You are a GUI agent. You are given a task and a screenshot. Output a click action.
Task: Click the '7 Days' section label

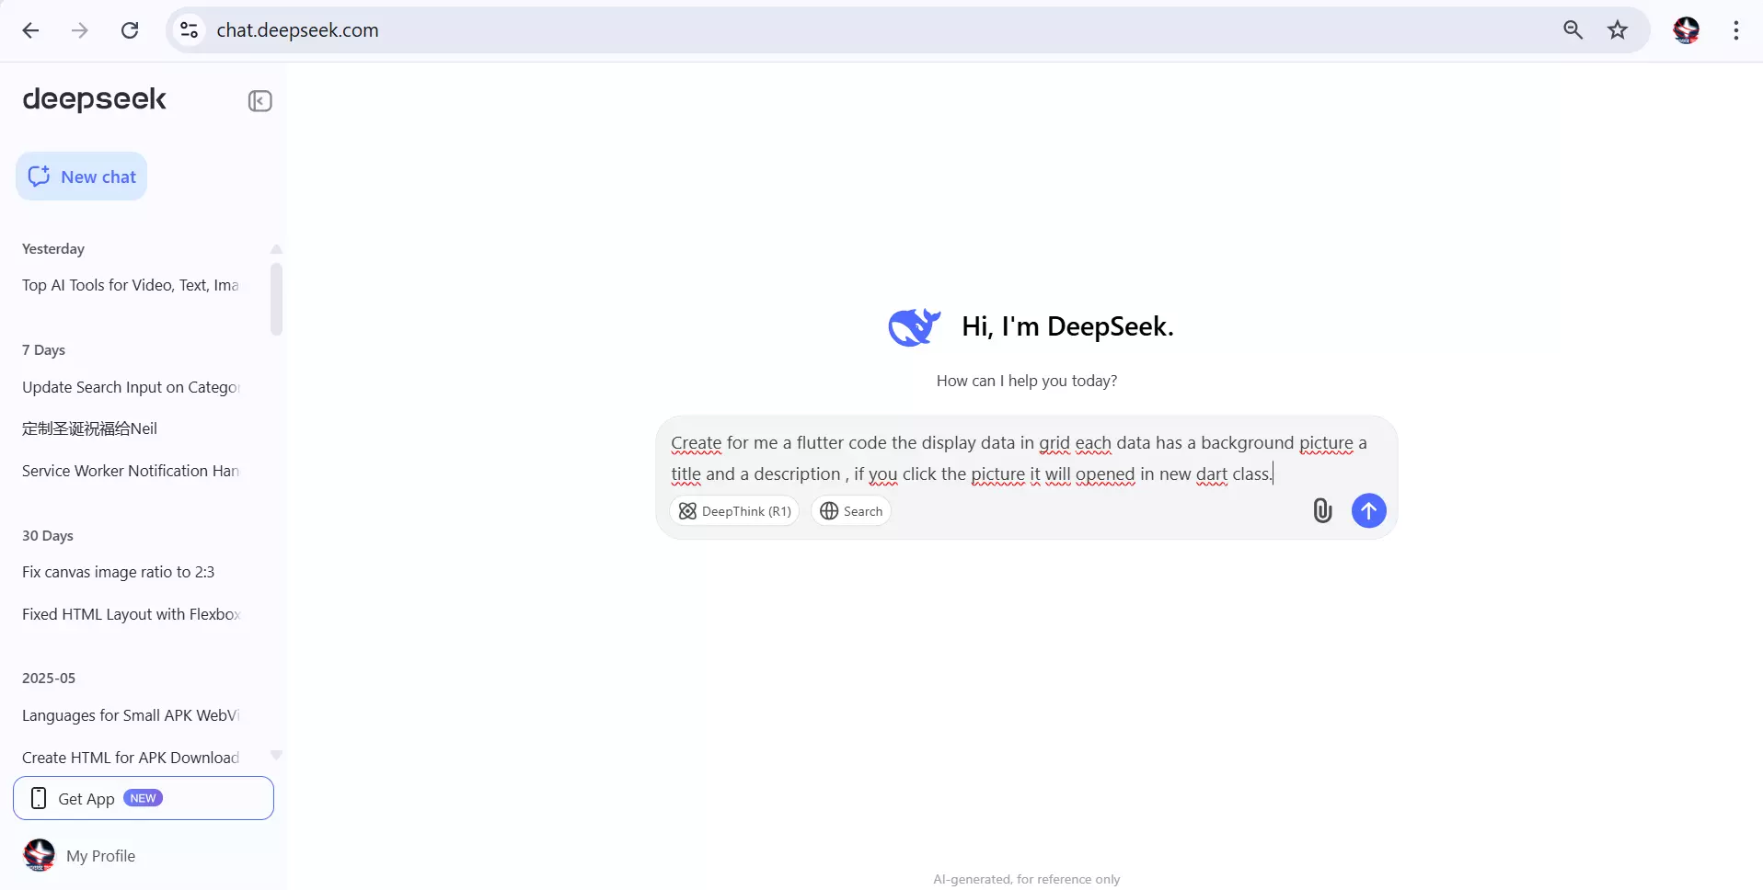[x=43, y=350]
